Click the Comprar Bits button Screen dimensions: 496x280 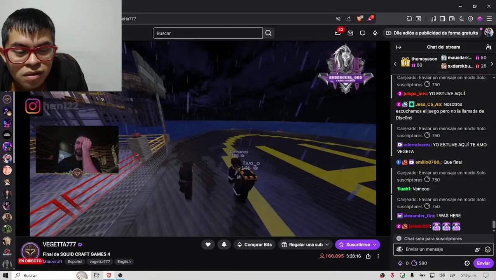tap(254, 245)
